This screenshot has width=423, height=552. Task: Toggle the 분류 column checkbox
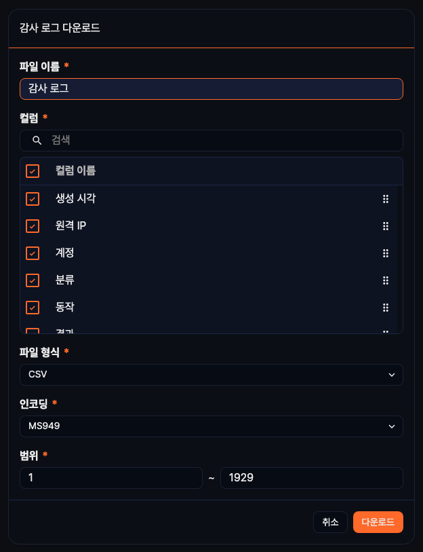pyautogui.click(x=32, y=280)
